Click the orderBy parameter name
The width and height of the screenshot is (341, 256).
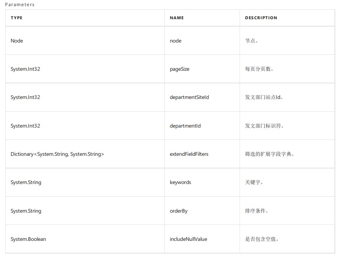click(179, 211)
